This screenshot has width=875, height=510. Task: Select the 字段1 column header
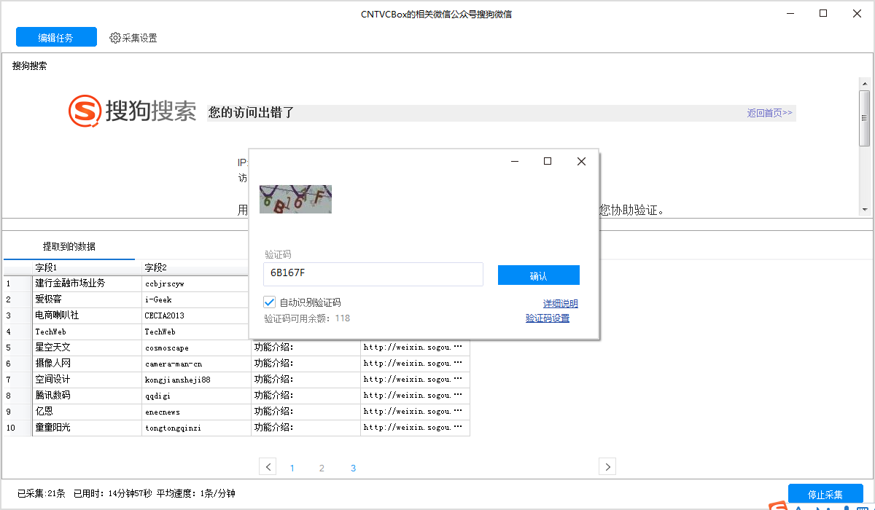point(87,267)
